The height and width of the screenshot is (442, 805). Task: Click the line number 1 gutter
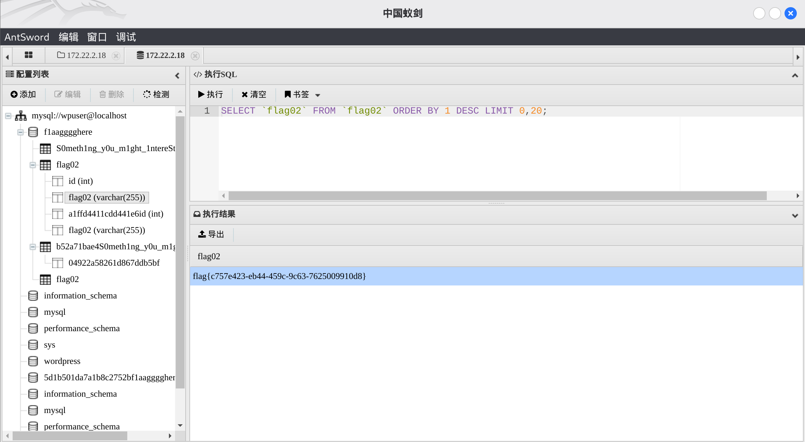click(207, 111)
